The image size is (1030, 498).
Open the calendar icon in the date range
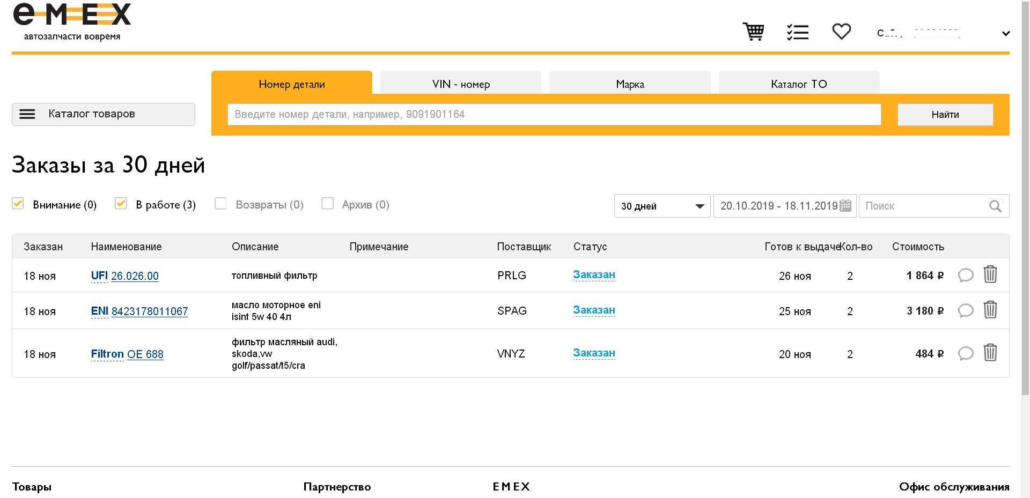(845, 205)
